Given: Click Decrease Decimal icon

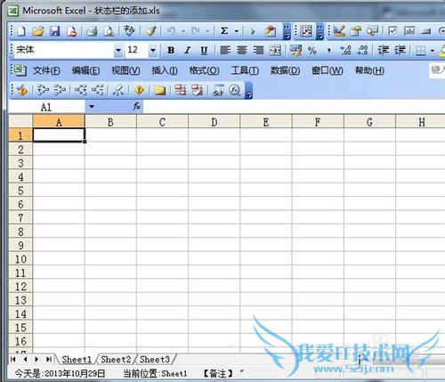Looking at the screenshot, I should point(362,51).
